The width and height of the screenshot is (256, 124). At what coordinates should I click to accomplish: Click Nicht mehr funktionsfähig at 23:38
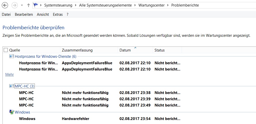(x=85, y=93)
